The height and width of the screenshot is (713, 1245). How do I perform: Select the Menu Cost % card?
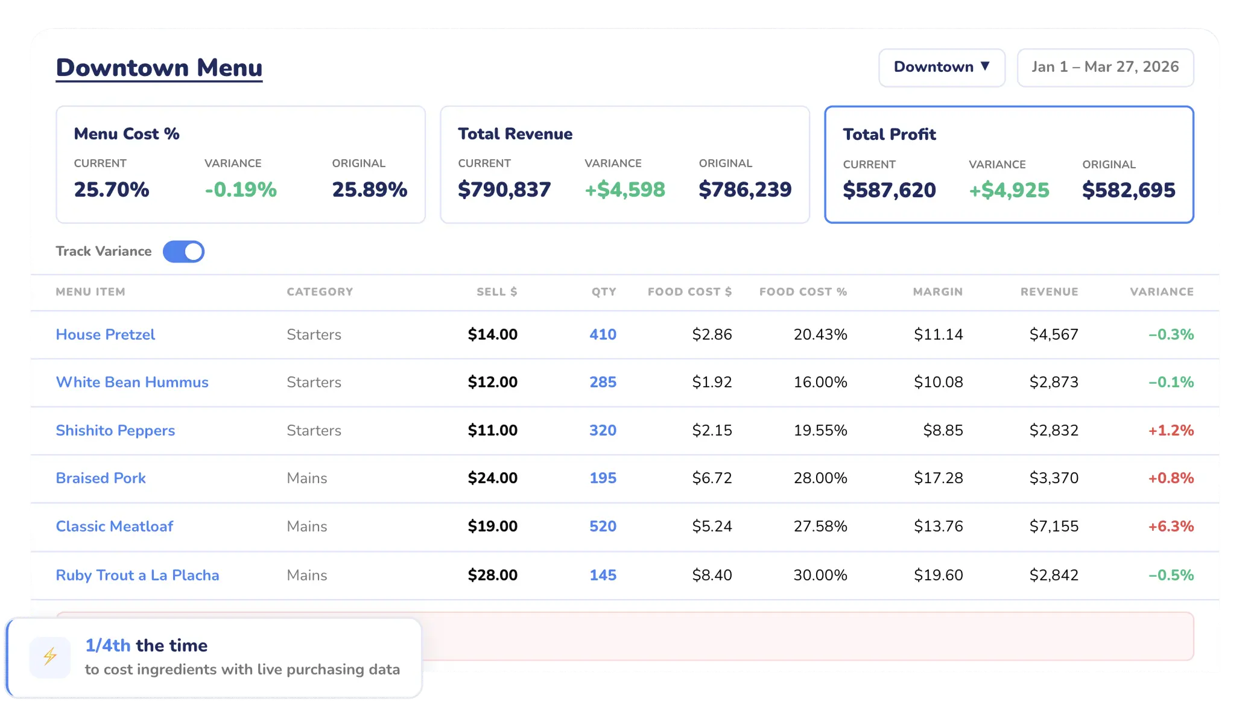[x=240, y=164]
